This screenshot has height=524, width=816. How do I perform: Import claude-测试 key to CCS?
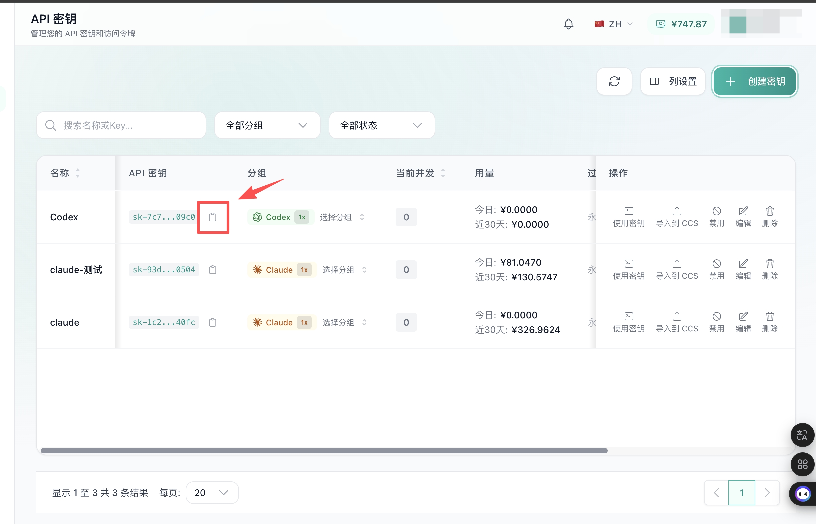(677, 269)
